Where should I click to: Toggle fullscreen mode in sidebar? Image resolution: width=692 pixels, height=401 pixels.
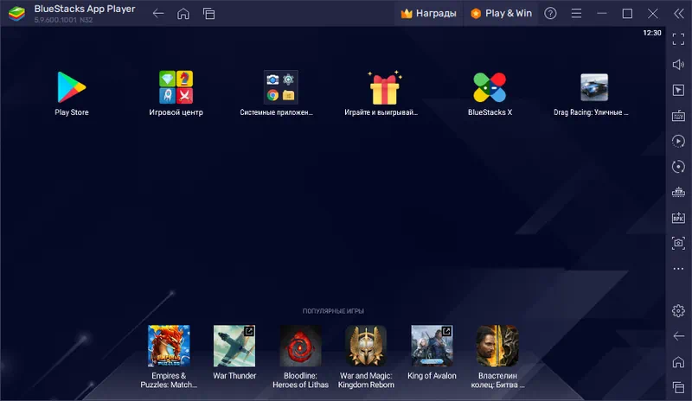point(678,39)
